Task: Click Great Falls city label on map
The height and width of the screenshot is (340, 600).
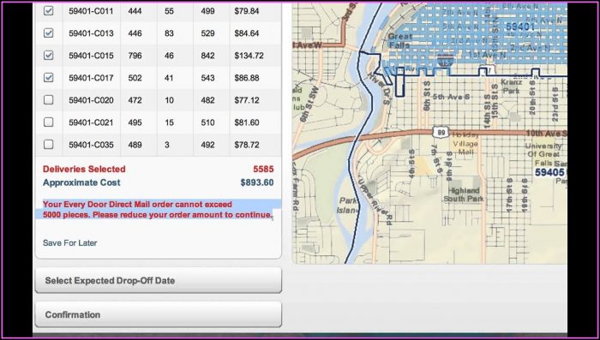Action: (x=399, y=40)
